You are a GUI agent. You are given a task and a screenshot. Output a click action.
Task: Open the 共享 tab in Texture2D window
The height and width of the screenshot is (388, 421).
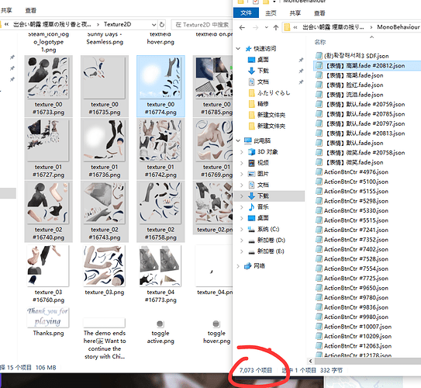click(6, 11)
